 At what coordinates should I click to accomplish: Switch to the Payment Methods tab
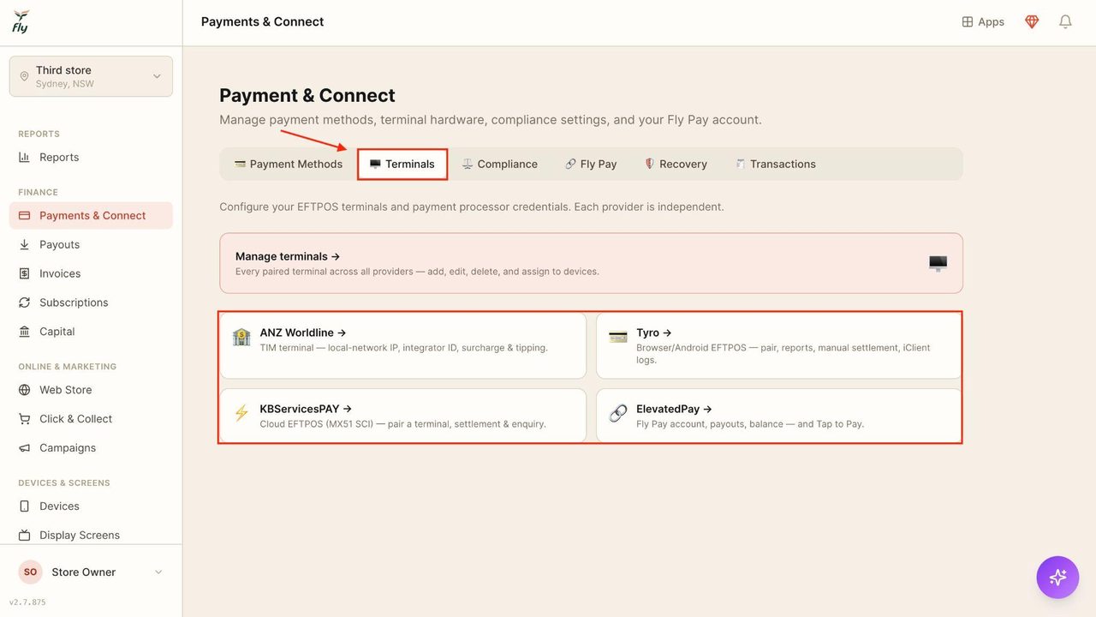coord(288,165)
